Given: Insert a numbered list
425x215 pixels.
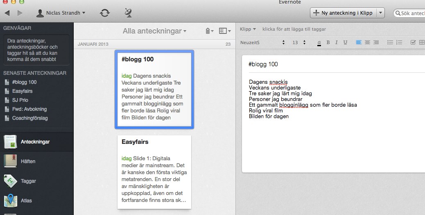Looking at the screenshot, I should 399,42.
